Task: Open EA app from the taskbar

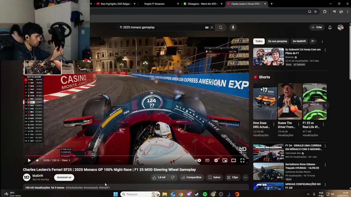Action: pyautogui.click(x=237, y=194)
